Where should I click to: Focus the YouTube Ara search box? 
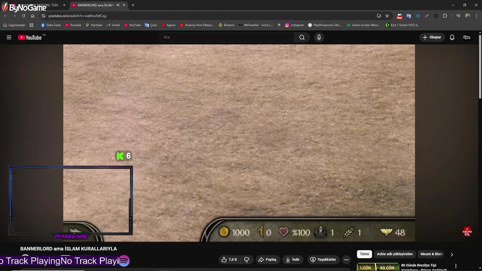[227, 37]
